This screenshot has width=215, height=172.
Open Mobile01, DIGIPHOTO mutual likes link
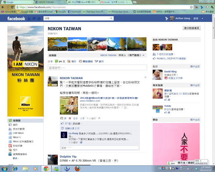171,58
